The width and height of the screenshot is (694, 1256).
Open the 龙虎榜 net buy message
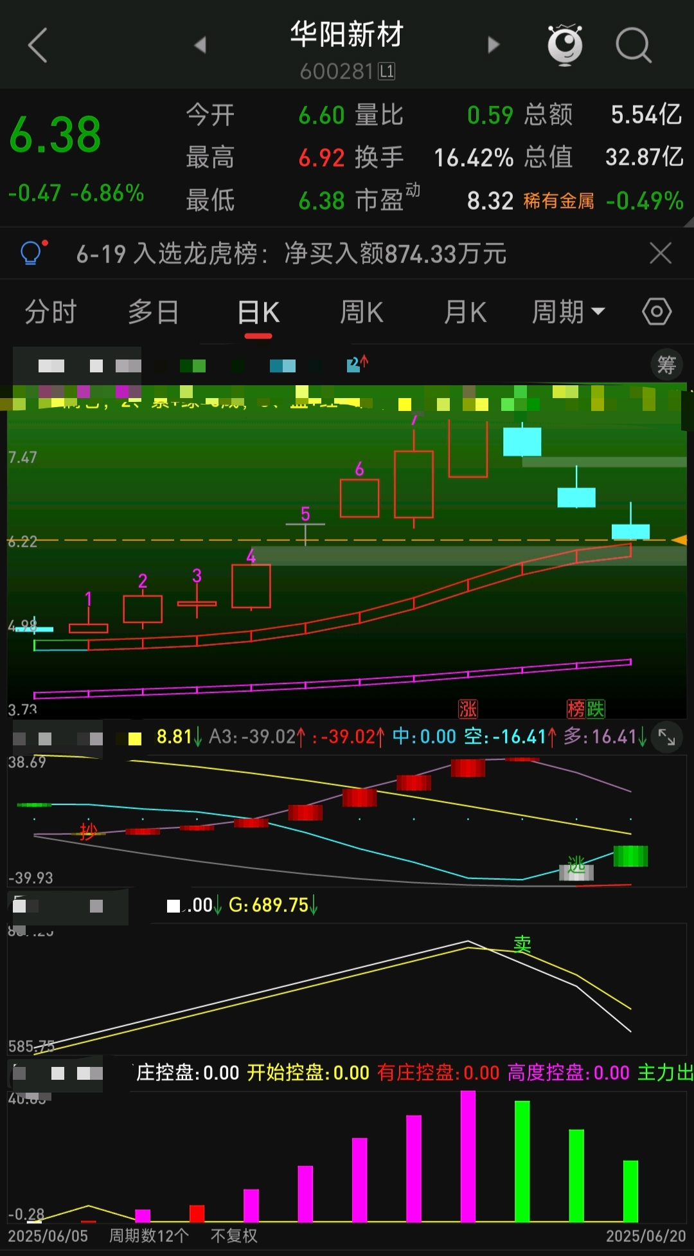point(291,253)
